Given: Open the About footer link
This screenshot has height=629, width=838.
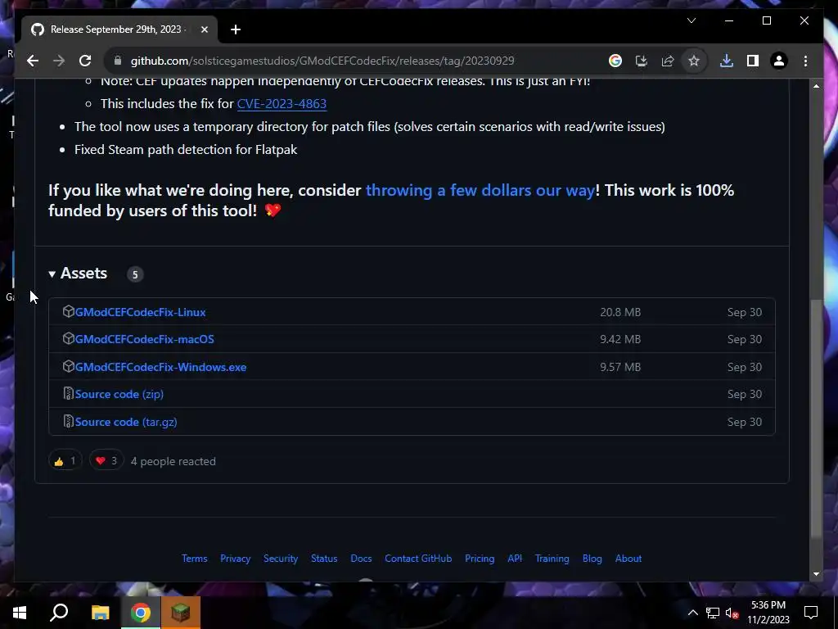Looking at the screenshot, I should 628,559.
